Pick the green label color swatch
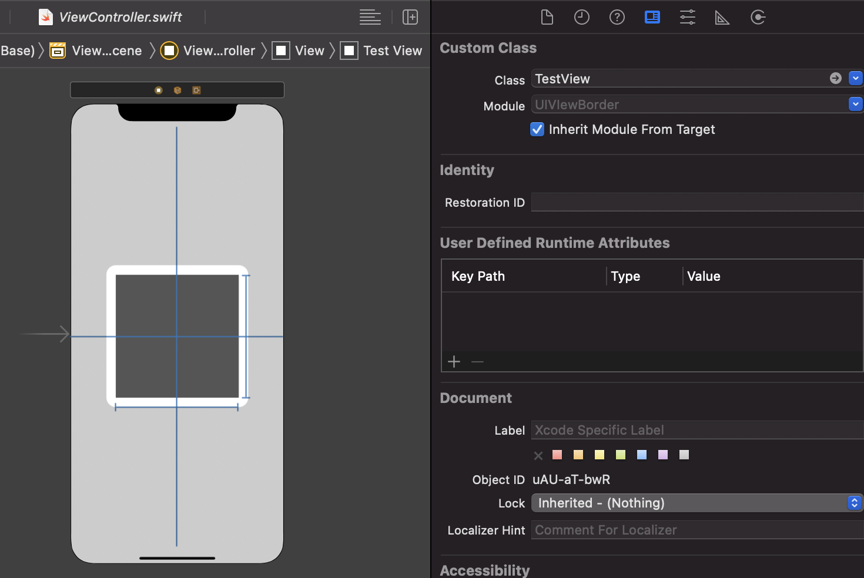The width and height of the screenshot is (864, 578). pyautogui.click(x=621, y=455)
